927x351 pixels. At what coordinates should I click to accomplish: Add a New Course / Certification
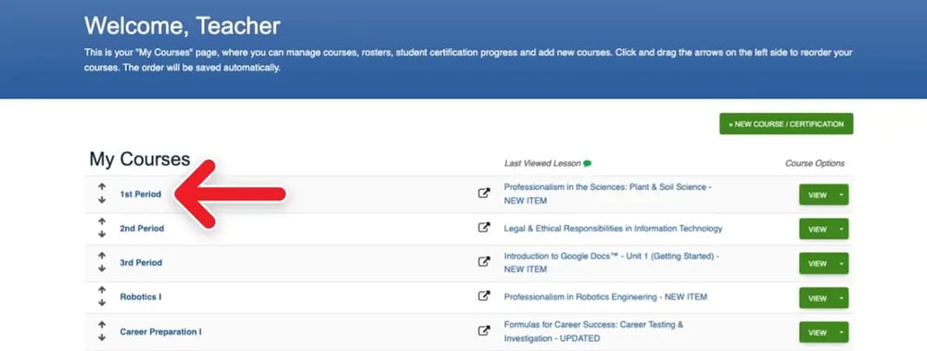tap(786, 124)
